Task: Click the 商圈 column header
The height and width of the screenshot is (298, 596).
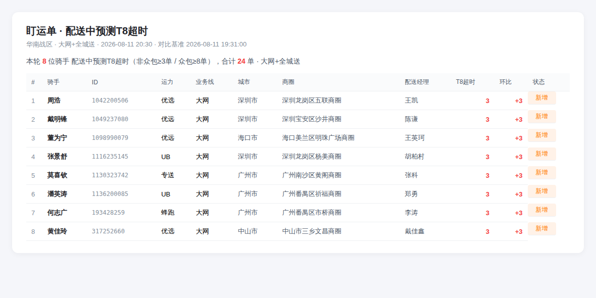Action: 288,82
